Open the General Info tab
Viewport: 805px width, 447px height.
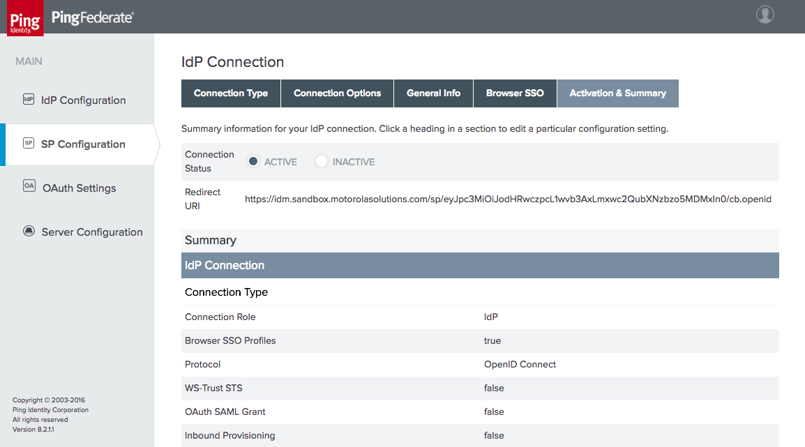433,93
